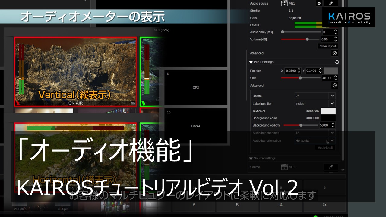Open the Background color black swatch
386x217 pixels.
328,118
